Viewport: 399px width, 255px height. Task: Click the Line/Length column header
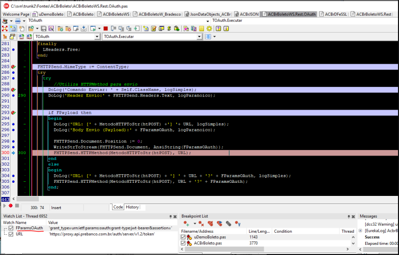click(x=259, y=231)
